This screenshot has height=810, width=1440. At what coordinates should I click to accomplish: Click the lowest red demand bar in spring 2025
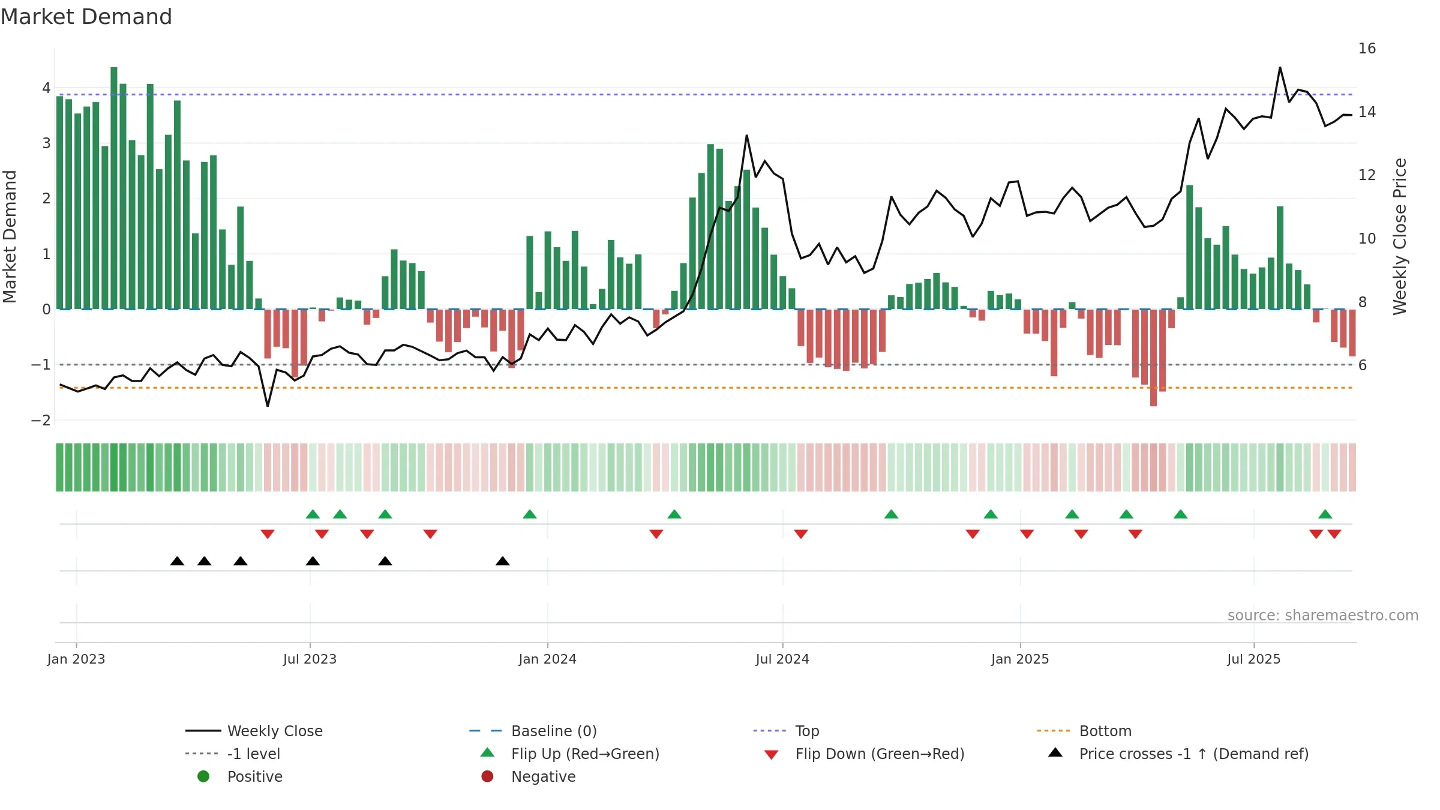1153,358
